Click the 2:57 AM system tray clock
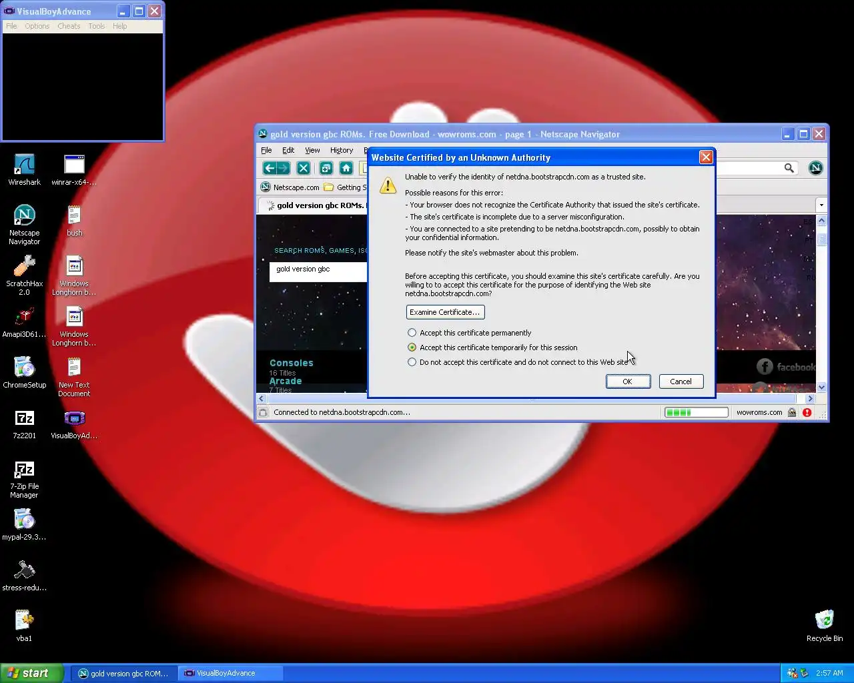Image resolution: width=854 pixels, height=683 pixels. (x=829, y=673)
